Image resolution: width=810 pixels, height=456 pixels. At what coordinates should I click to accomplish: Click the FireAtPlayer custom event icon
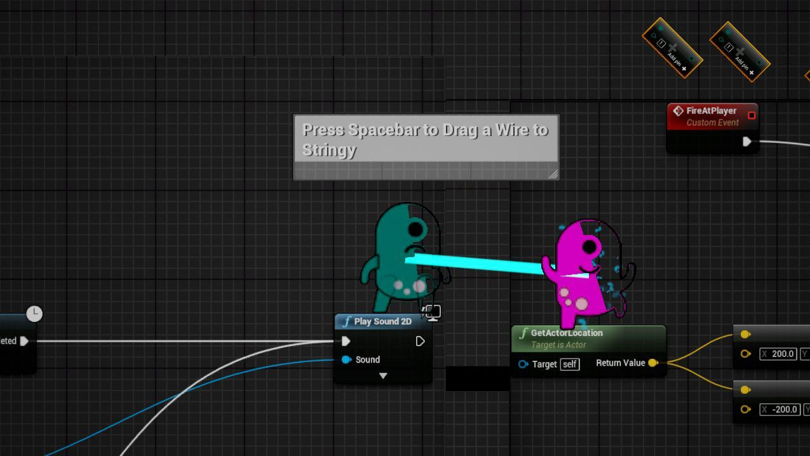point(678,111)
